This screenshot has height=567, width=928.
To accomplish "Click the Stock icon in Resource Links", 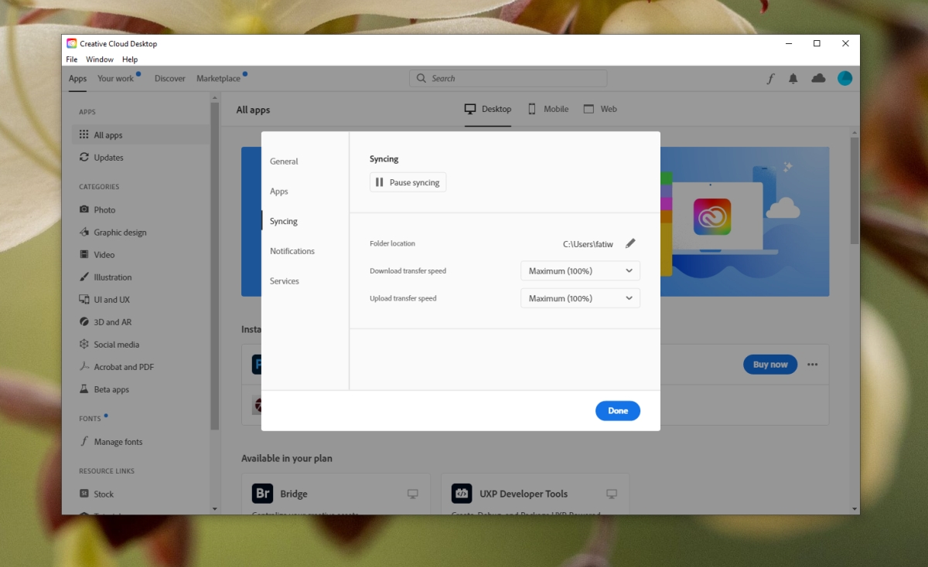I will pyautogui.click(x=84, y=494).
